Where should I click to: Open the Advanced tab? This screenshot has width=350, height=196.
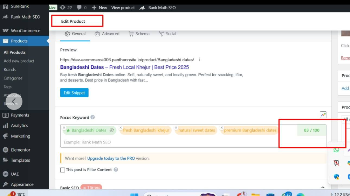click(x=107, y=34)
